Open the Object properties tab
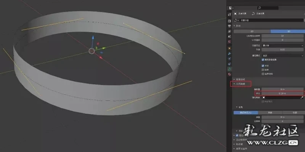The height and width of the screenshot is (152, 305). [230, 48]
